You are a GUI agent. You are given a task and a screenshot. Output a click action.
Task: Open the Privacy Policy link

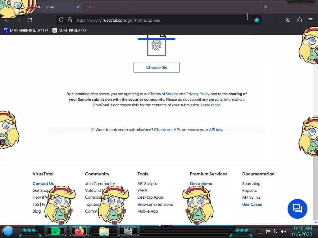pyautogui.click(x=198, y=94)
